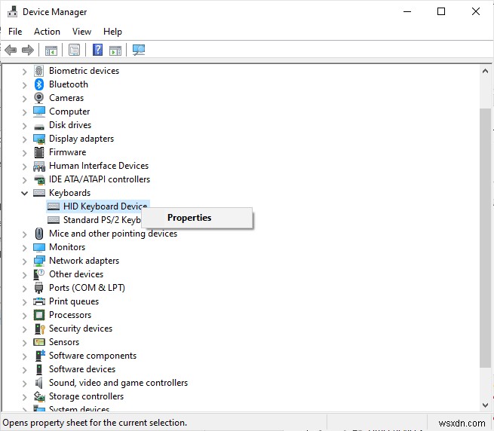Collapse the Keyboards node

(24, 194)
